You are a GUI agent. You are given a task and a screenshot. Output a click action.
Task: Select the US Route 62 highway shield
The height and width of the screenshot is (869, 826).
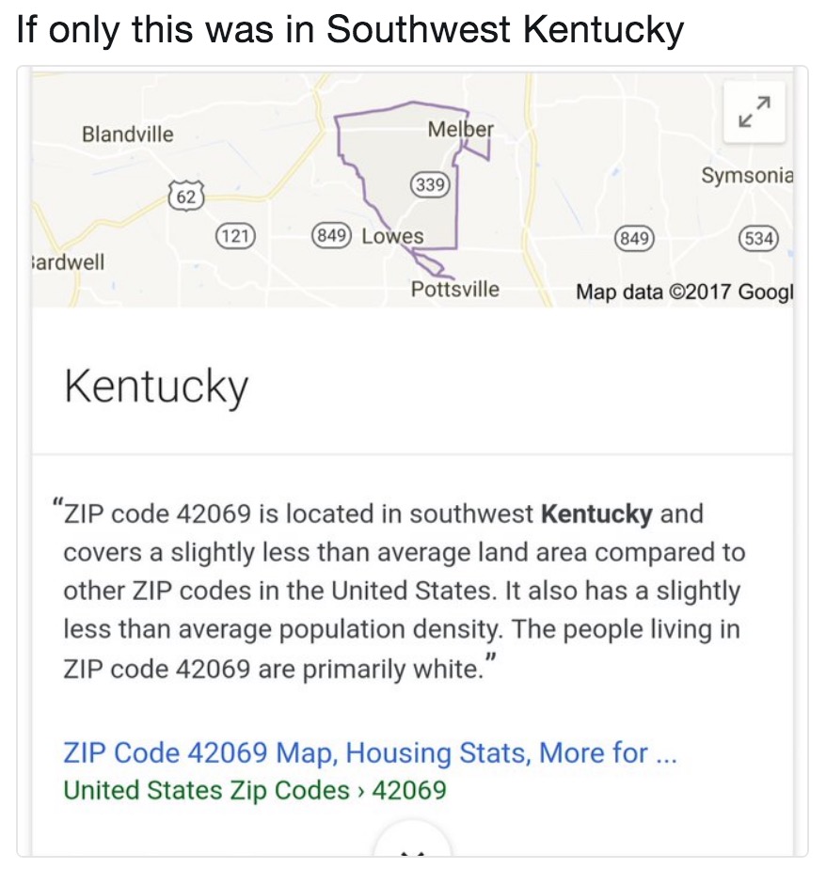184,196
